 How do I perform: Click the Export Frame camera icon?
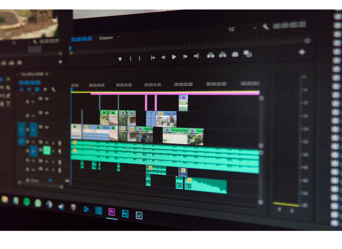(x=235, y=55)
